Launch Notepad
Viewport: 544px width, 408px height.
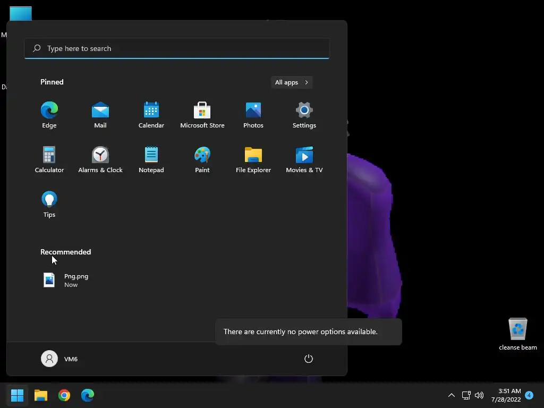151,159
